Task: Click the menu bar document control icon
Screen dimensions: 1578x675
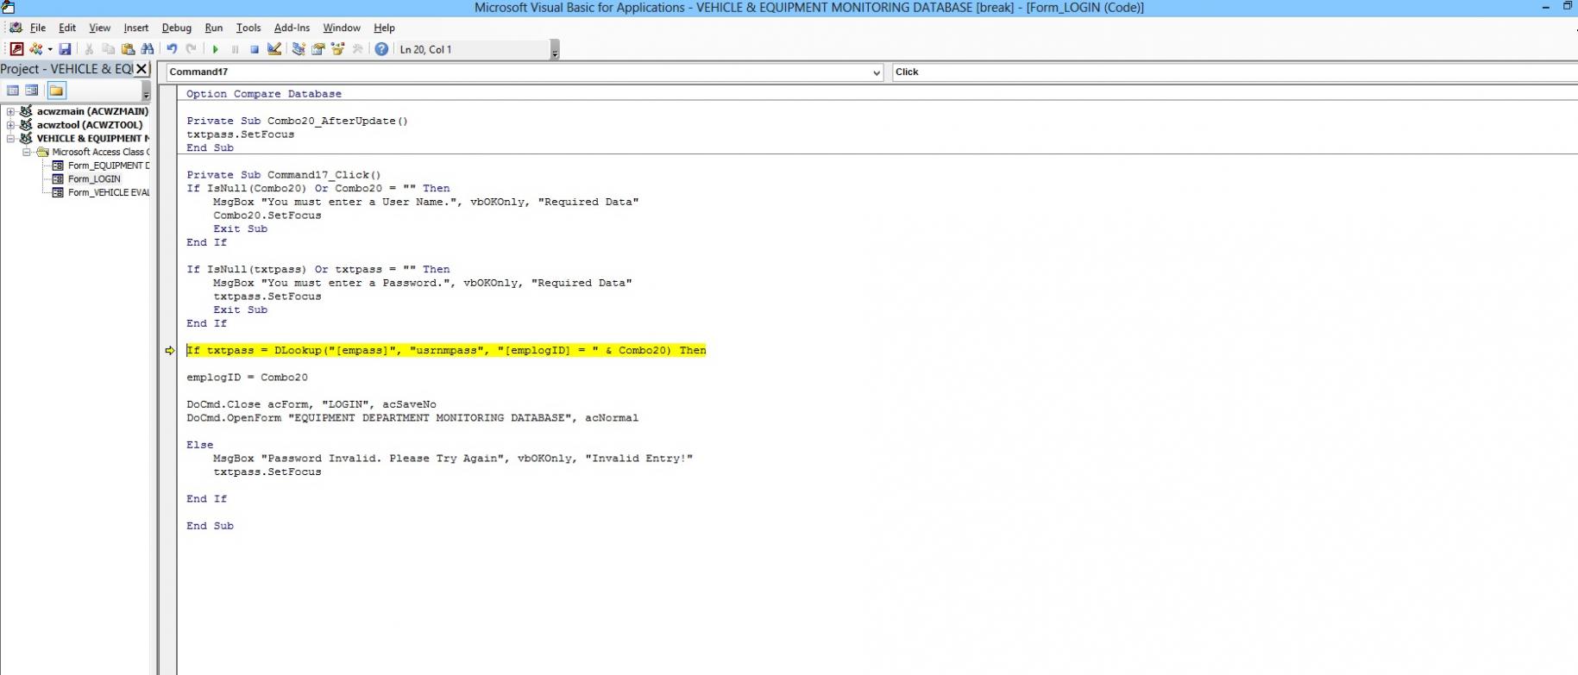Action: pyautogui.click(x=16, y=28)
